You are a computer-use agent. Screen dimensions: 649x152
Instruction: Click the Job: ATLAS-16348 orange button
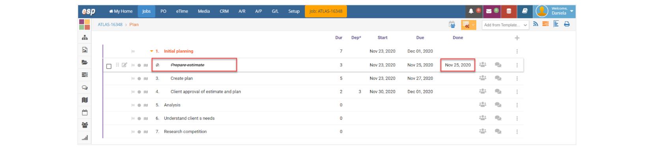pyautogui.click(x=326, y=11)
